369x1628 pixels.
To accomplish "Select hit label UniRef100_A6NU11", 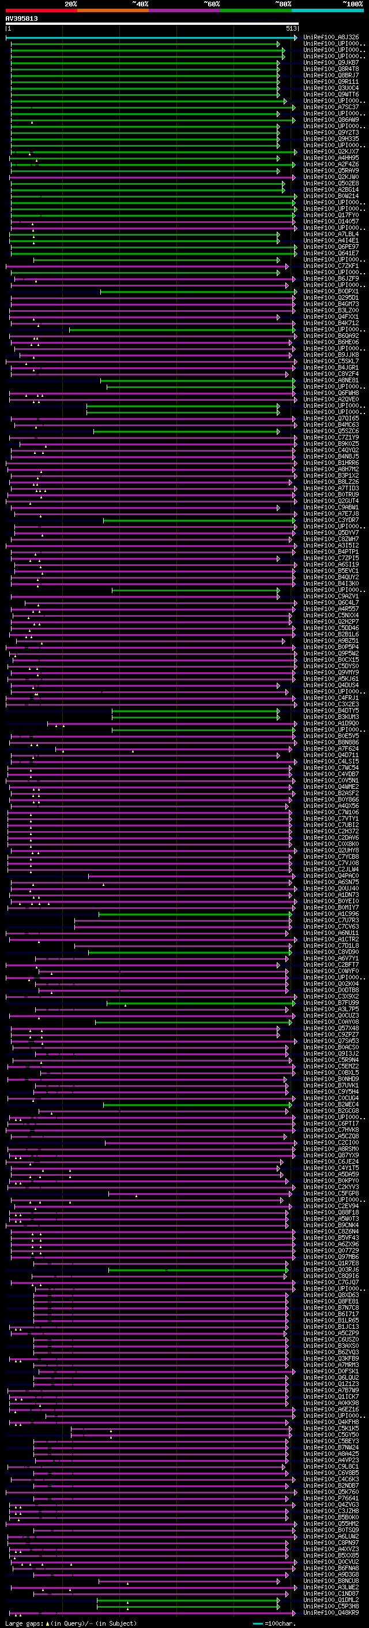I will pyautogui.click(x=331, y=933).
